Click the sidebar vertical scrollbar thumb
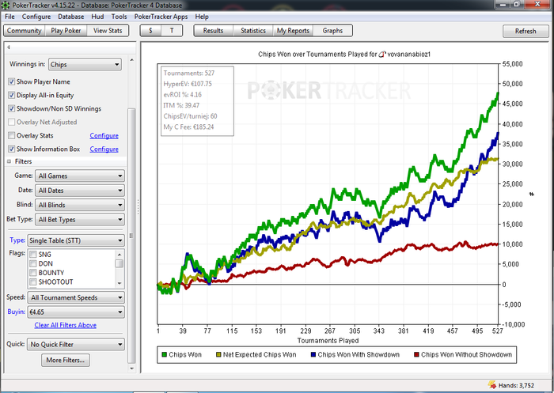The image size is (554, 393). pos(132,236)
